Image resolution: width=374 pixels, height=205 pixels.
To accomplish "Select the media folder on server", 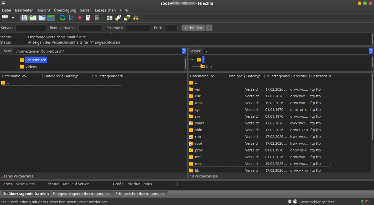I will pyautogui.click(x=200, y=164).
